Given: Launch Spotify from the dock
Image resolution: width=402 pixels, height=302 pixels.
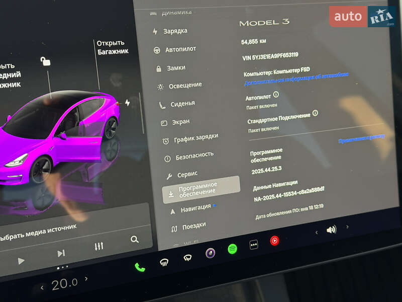Looking at the screenshot, I should 231,250.
